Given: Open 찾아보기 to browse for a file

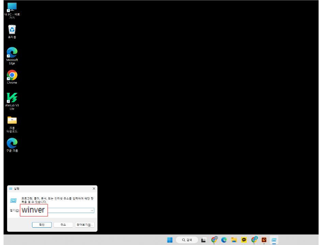Looking at the screenshot, I should (x=85, y=225).
